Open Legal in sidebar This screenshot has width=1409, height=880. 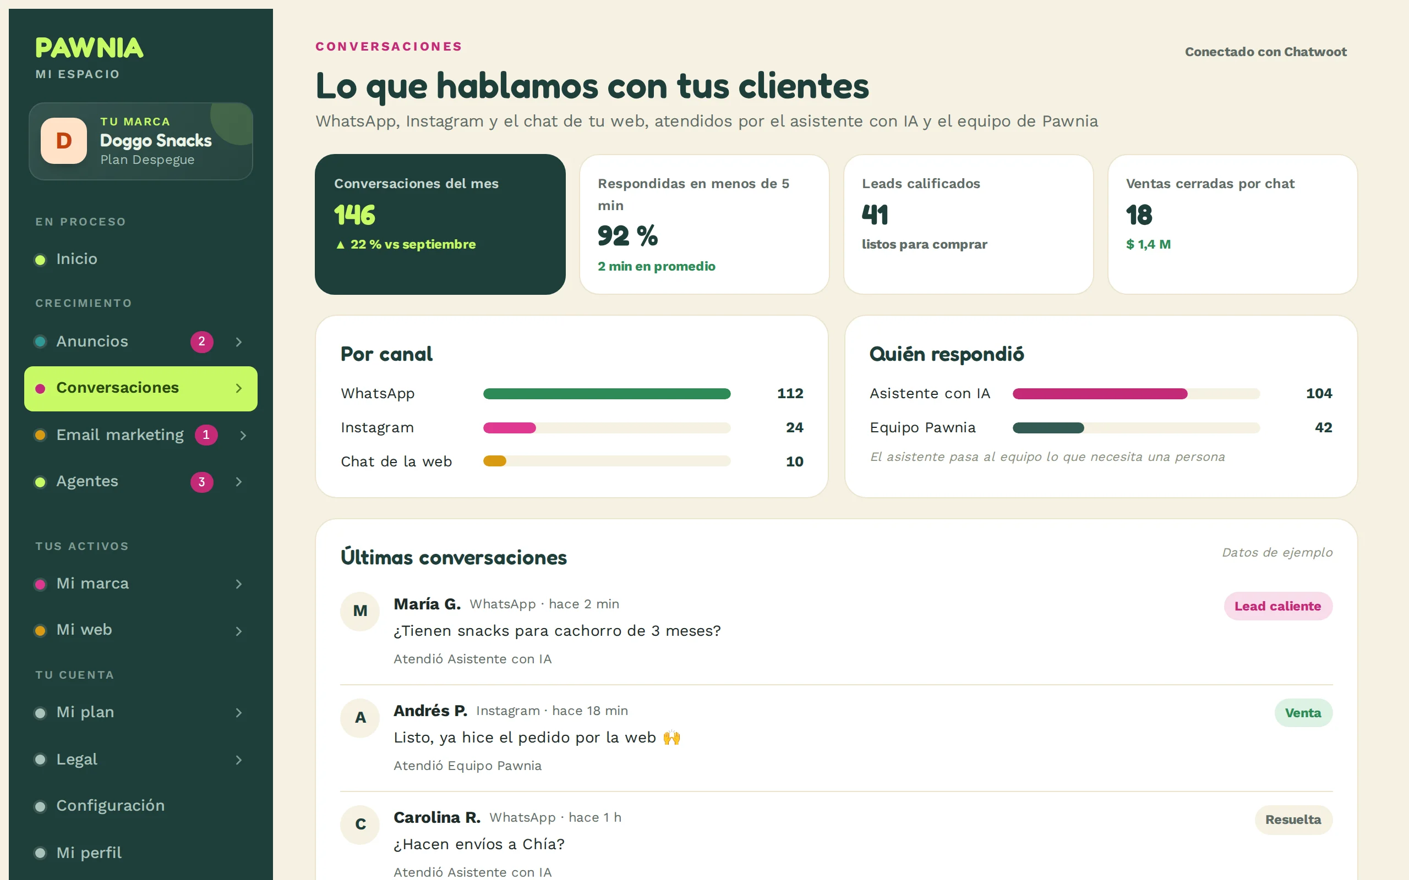pos(140,760)
